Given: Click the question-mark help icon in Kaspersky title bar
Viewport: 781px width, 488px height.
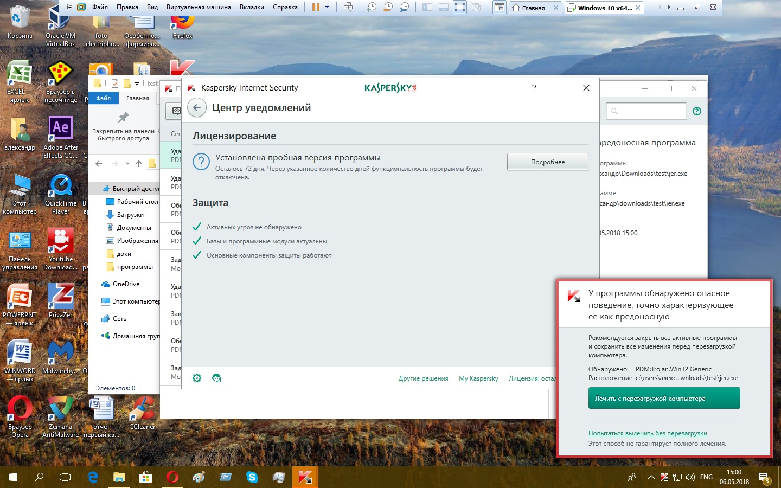Looking at the screenshot, I should tap(534, 87).
